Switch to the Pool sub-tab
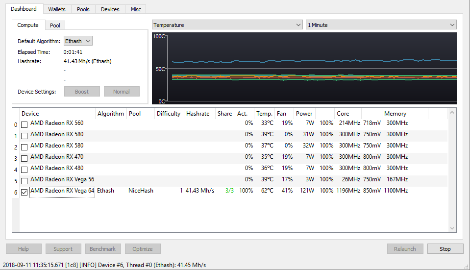The image size is (470, 270). coord(55,25)
